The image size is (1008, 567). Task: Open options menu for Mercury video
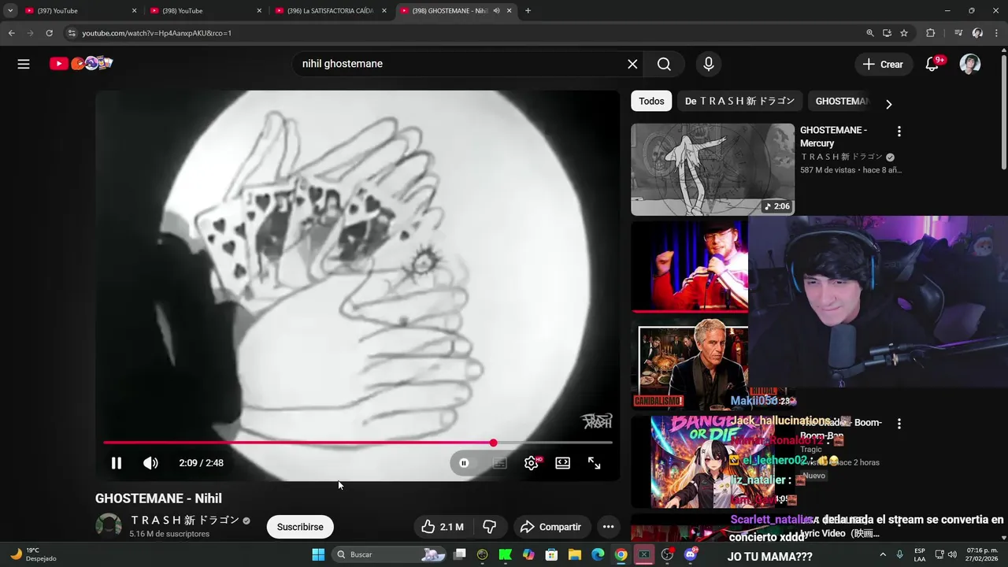[x=899, y=132]
